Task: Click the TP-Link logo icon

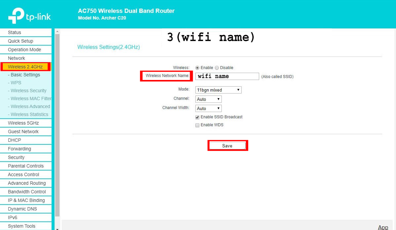Action: [16, 16]
